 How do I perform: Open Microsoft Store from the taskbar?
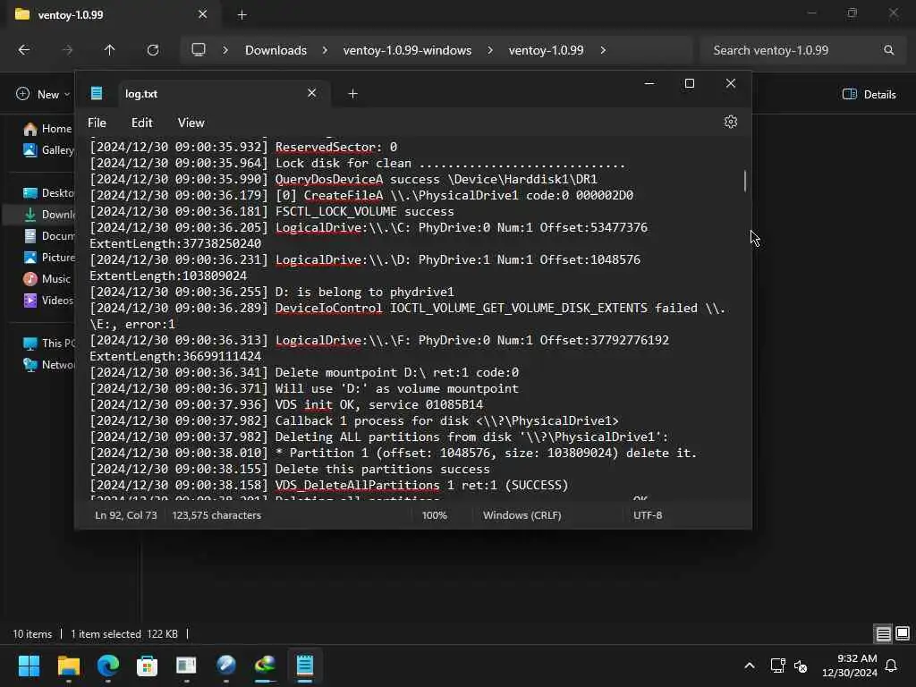(x=148, y=666)
